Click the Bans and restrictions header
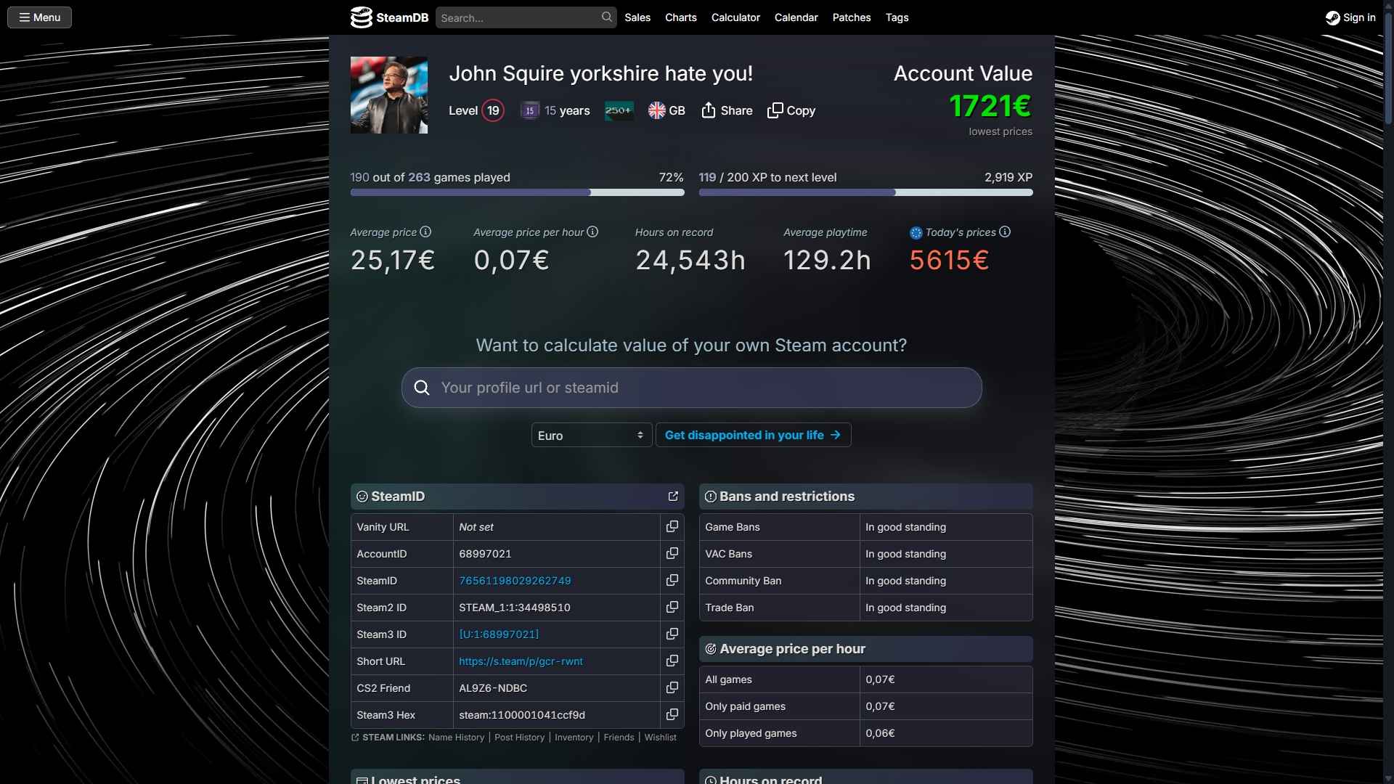 pyautogui.click(x=865, y=497)
